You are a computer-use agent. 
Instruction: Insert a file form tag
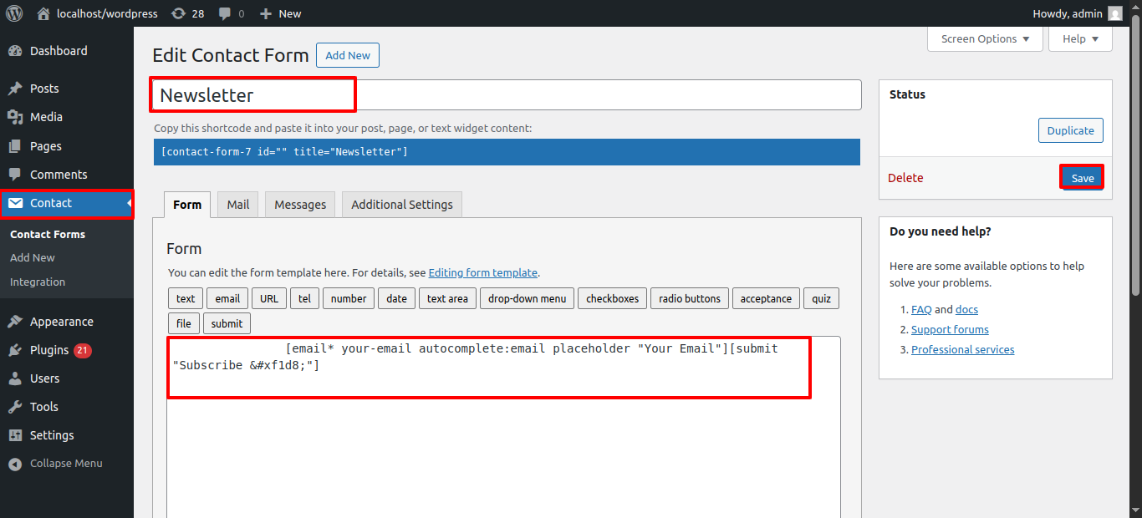click(x=184, y=323)
